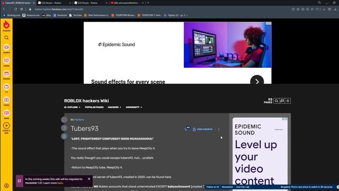Click the back-to-top side tool icon
The height and width of the screenshot is (191, 339).
[64, 136]
